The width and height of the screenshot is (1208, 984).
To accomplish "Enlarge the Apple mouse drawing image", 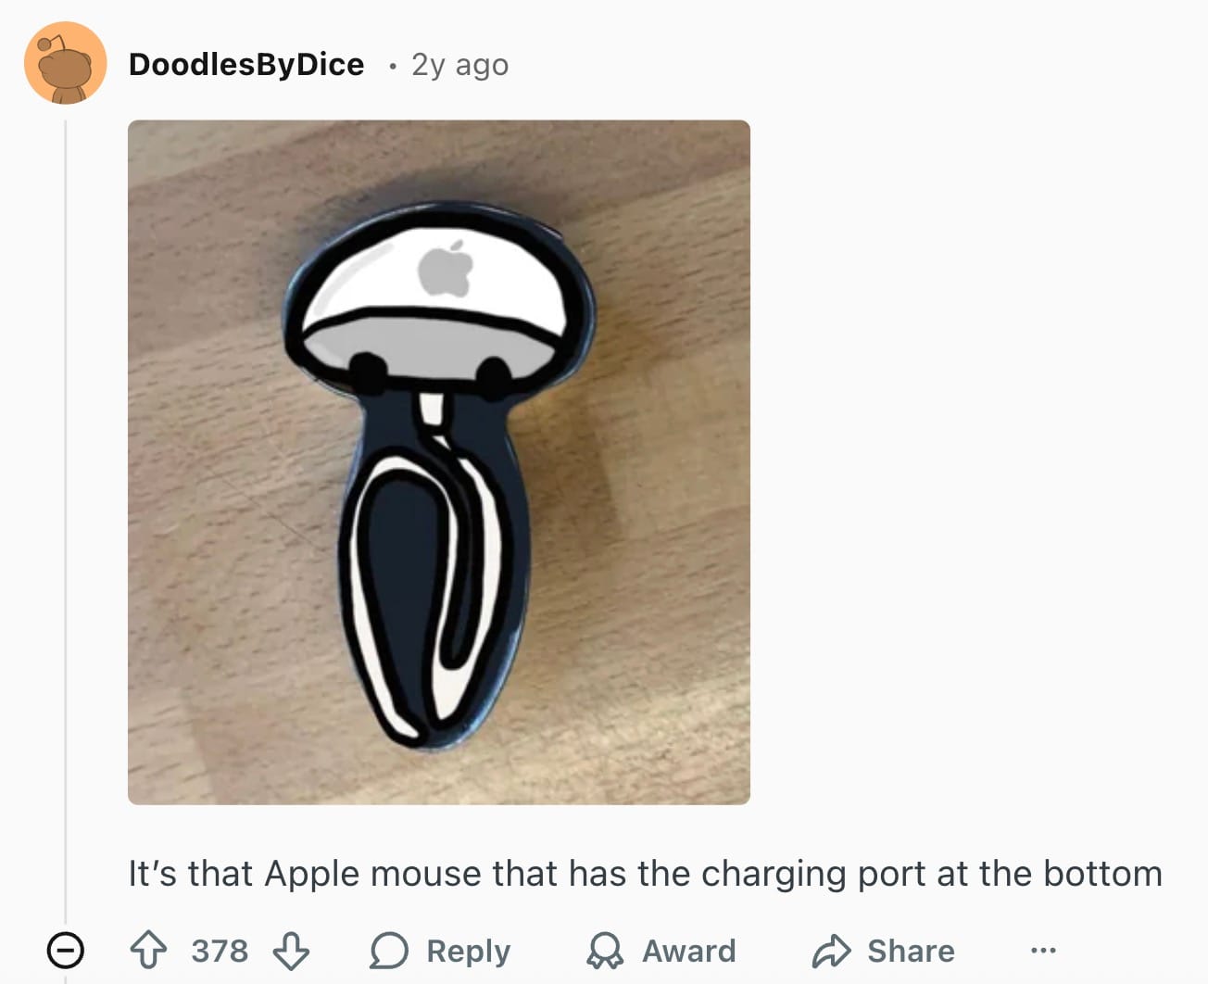I will click(439, 462).
